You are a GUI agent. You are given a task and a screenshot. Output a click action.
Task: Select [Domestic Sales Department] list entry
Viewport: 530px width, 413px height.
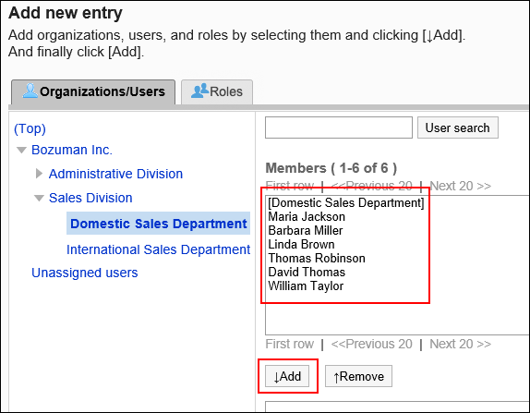(345, 202)
